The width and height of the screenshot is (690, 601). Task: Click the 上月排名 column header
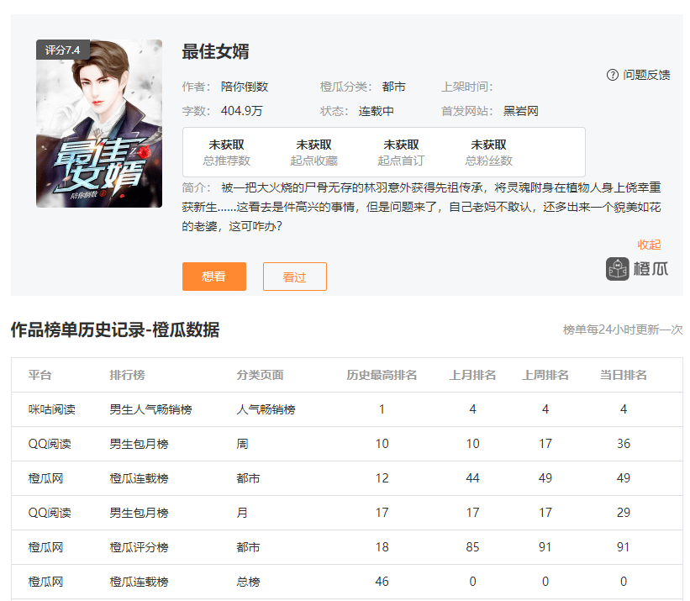(x=472, y=375)
